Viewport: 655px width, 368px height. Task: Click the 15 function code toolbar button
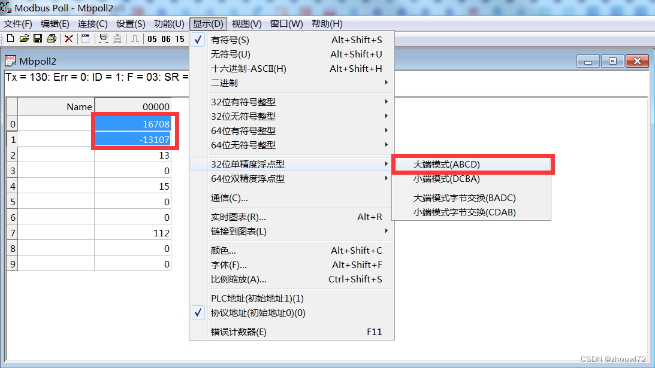[x=180, y=39]
